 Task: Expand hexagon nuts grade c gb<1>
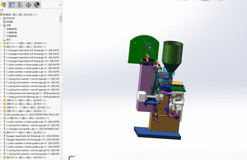[1, 129]
